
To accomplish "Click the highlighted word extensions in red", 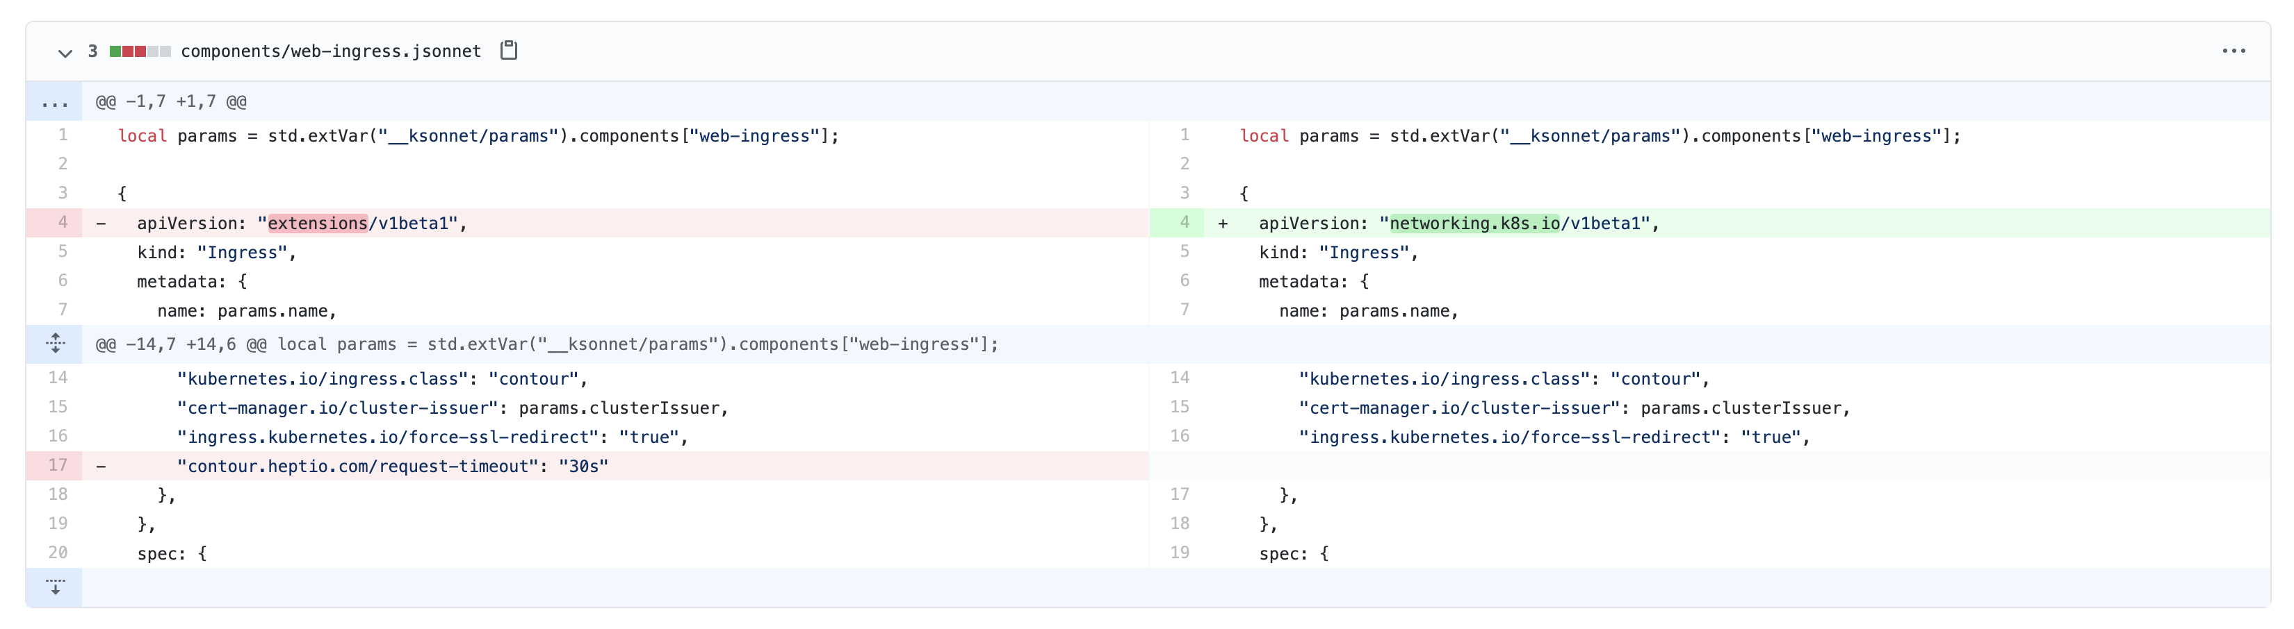I will [x=318, y=224].
